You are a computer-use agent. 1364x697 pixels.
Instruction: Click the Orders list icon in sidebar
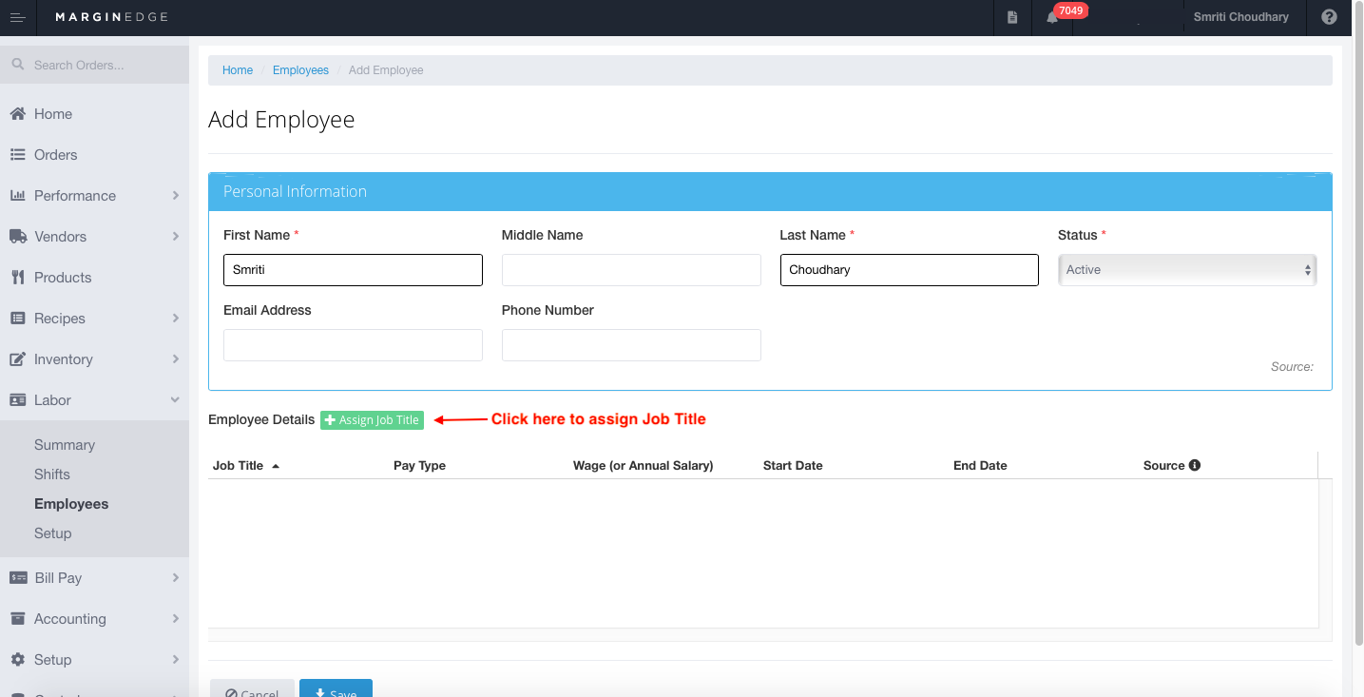(x=17, y=155)
